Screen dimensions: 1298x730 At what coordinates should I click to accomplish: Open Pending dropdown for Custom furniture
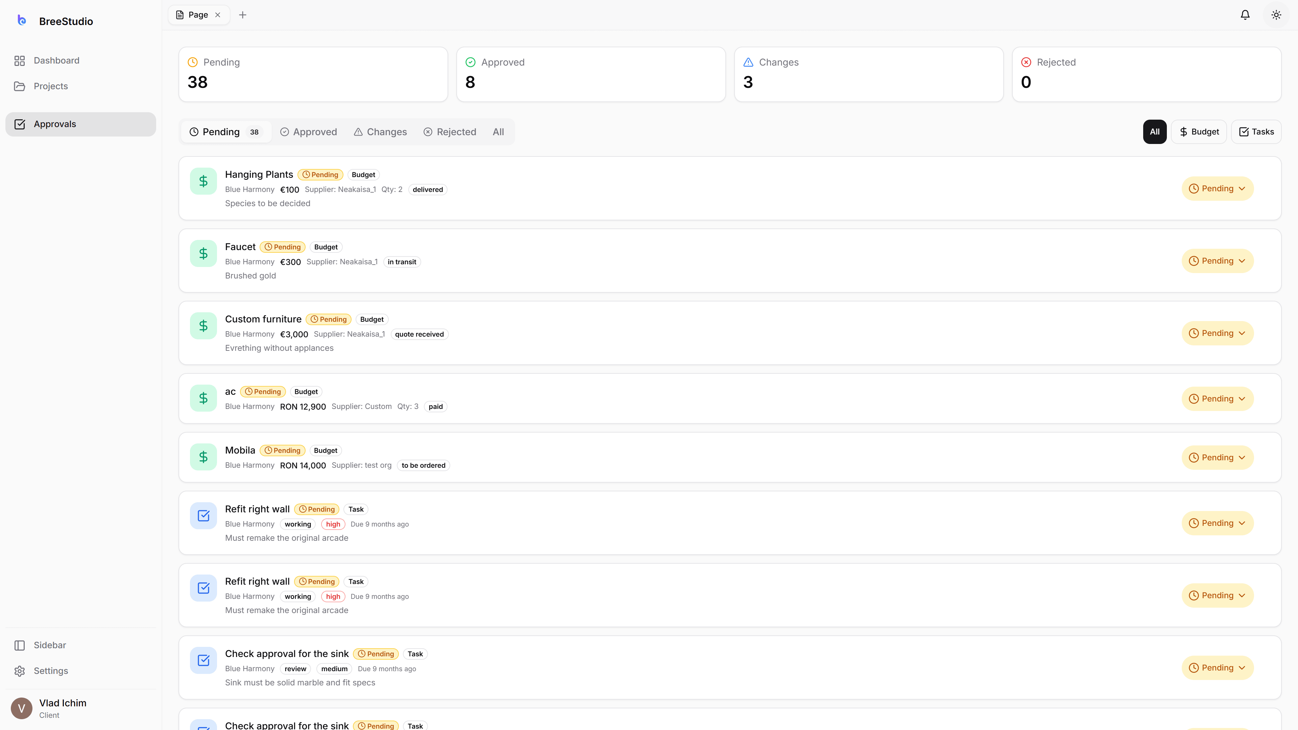1217,333
